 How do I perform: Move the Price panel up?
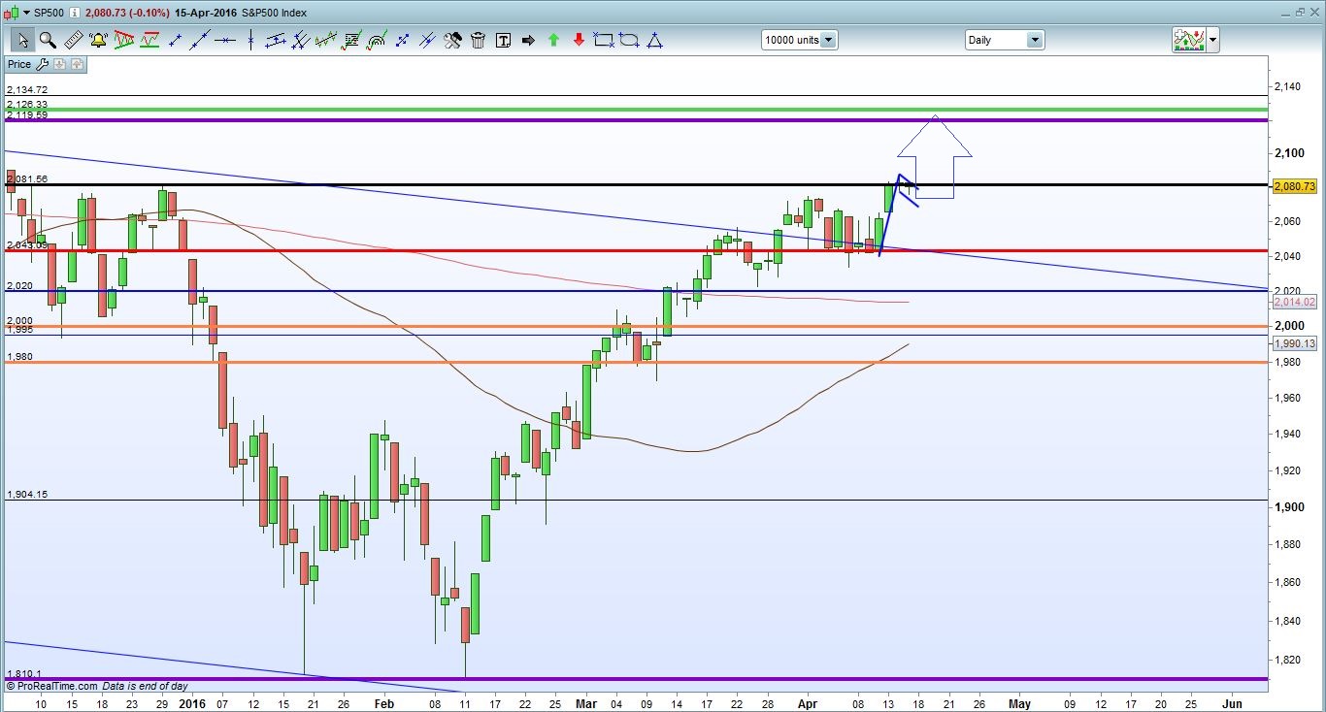77,65
